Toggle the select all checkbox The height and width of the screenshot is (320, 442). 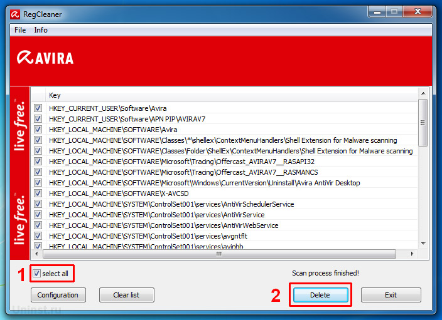pos(38,273)
